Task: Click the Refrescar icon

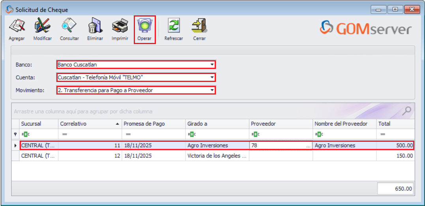Action: [x=174, y=26]
